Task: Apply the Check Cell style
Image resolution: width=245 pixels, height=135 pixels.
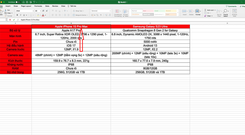Action: [148, 14]
